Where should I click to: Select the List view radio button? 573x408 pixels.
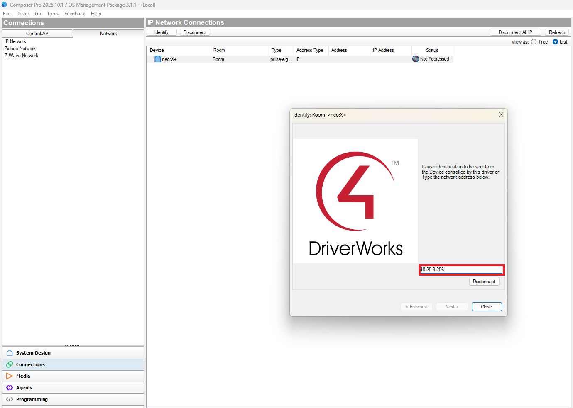point(555,42)
